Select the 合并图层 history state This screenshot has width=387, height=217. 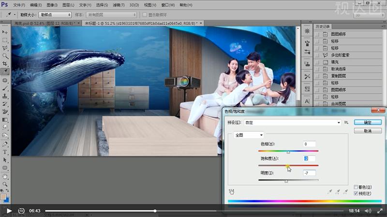tap(349, 104)
